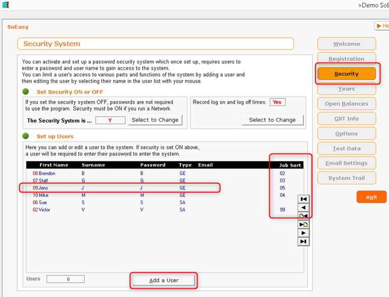Click page-back navigation icon
This screenshot has height=297, width=389.
pos(304,216)
